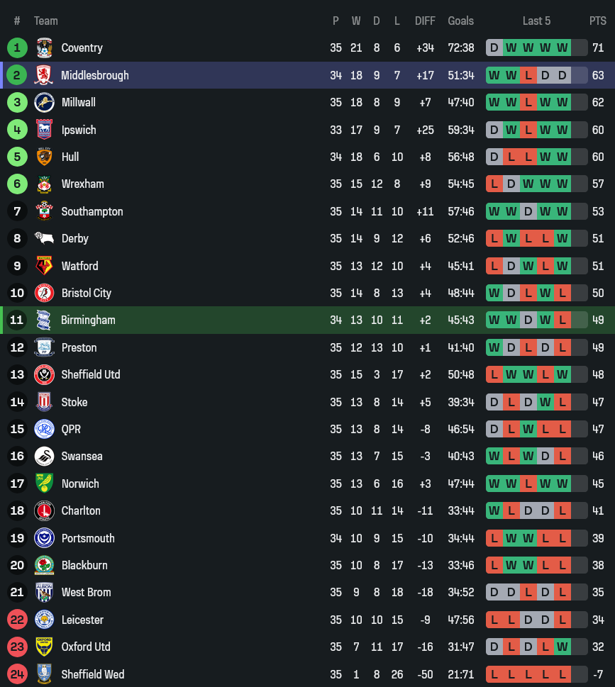Click Coventry's most recent win badge
The width and height of the screenshot is (615, 687).
click(563, 48)
